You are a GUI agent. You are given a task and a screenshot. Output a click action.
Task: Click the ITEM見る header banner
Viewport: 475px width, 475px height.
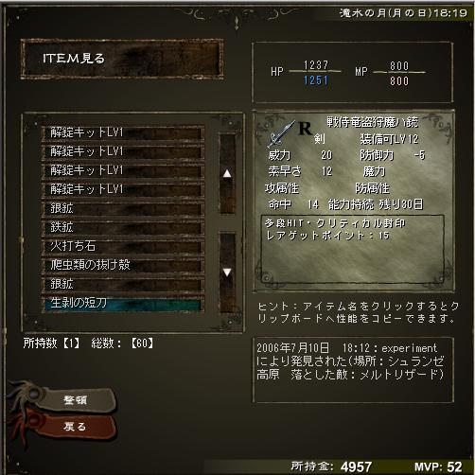(x=122, y=59)
